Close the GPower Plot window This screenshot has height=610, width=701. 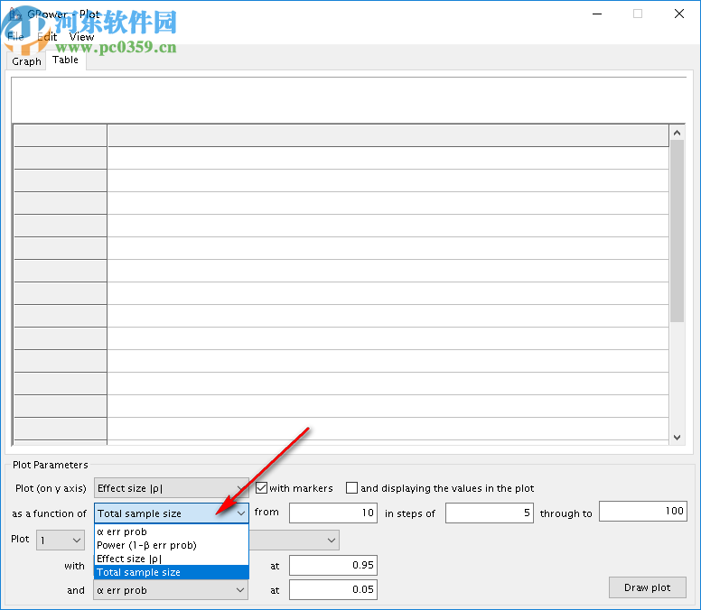pyautogui.click(x=679, y=14)
